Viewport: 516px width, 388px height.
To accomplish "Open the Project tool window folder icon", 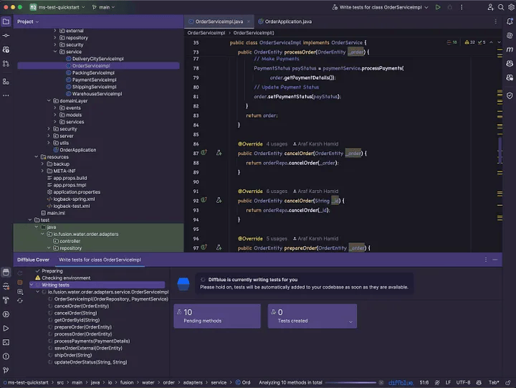I will (6, 22).
